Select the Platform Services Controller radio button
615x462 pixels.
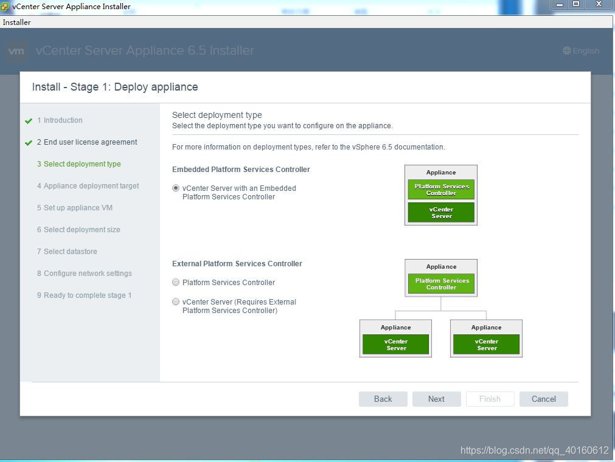click(176, 282)
